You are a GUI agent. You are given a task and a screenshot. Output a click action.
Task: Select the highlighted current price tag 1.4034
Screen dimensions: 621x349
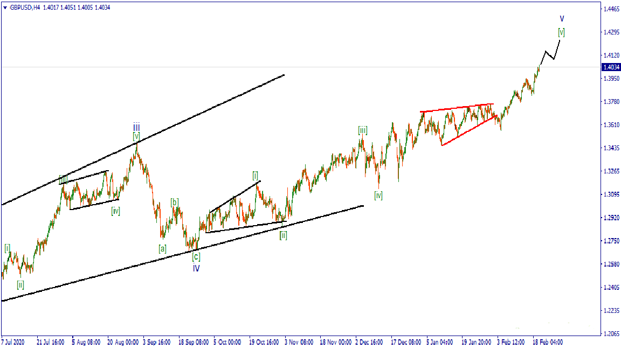(x=610, y=67)
